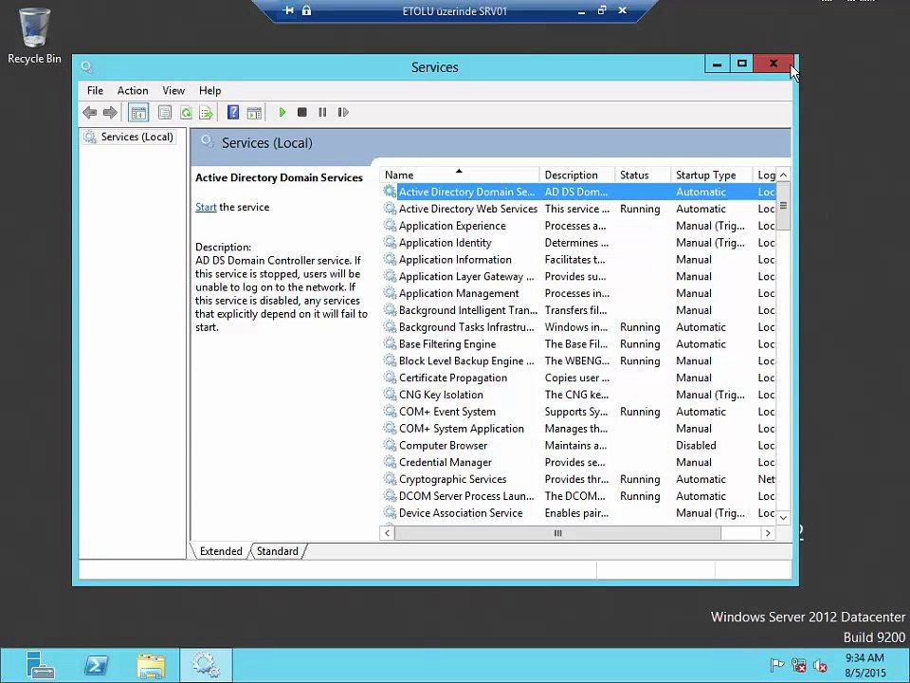Select the Base Filtering Engine service

tap(578, 343)
